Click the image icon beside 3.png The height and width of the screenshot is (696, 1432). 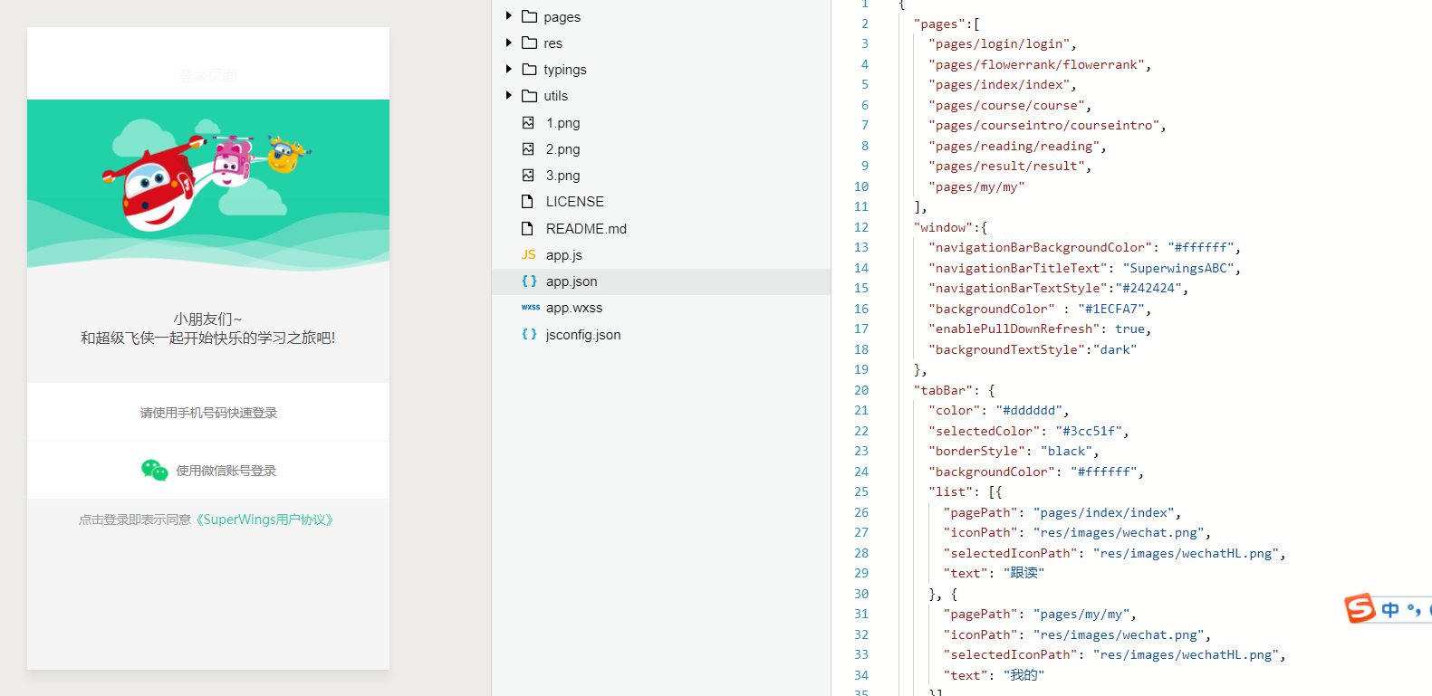528,175
